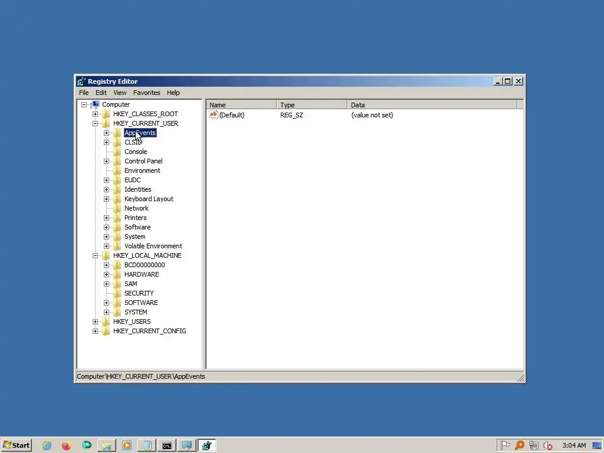Click the status bar registry path
This screenshot has width=604, height=453.
tap(140, 377)
